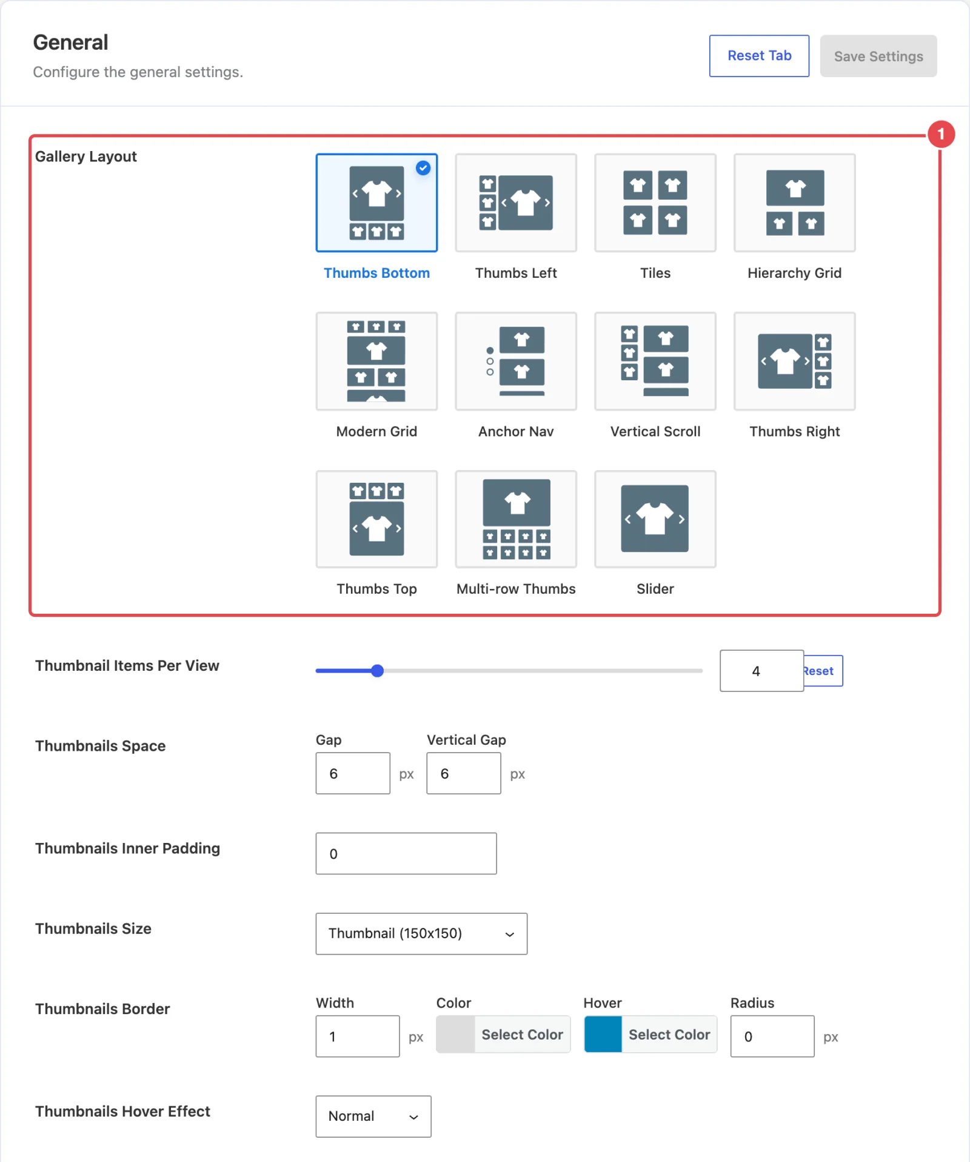
Task: Click the 'Multi-row Thumbs' layout label
Action: [x=516, y=589]
